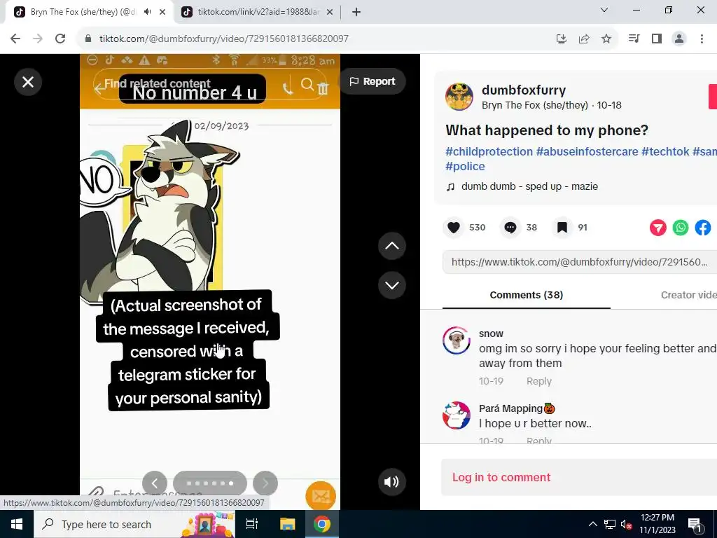Image resolution: width=717 pixels, height=538 pixels.
Task: Reload the page in Chrome
Action: (x=60, y=39)
